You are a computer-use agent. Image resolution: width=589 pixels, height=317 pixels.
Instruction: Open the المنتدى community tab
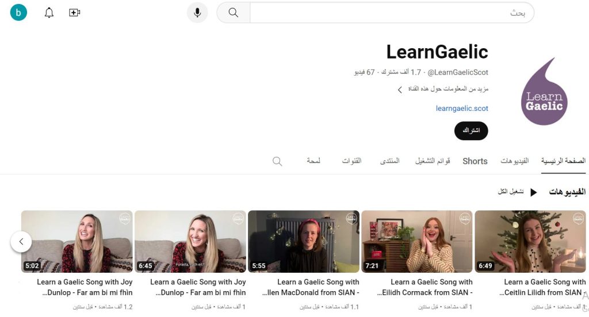[389, 161]
